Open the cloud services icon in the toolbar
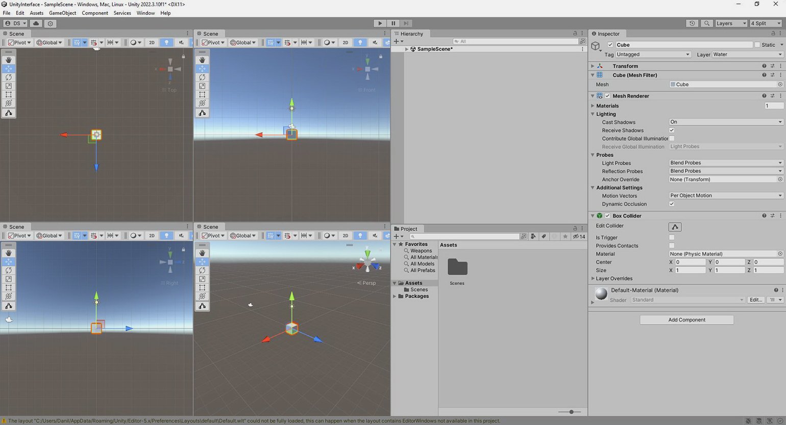Viewport: 786px width, 425px height. (x=36, y=23)
